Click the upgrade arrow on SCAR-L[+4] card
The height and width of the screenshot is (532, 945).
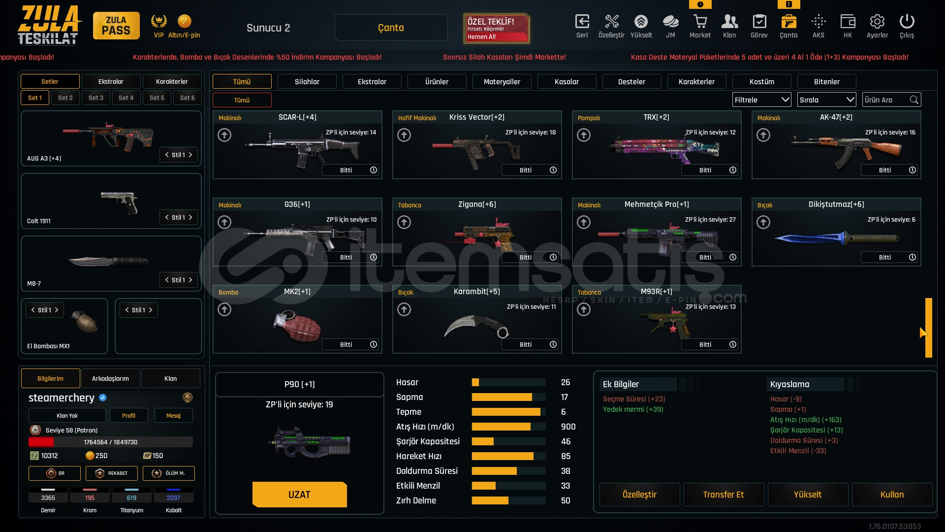[x=224, y=135]
